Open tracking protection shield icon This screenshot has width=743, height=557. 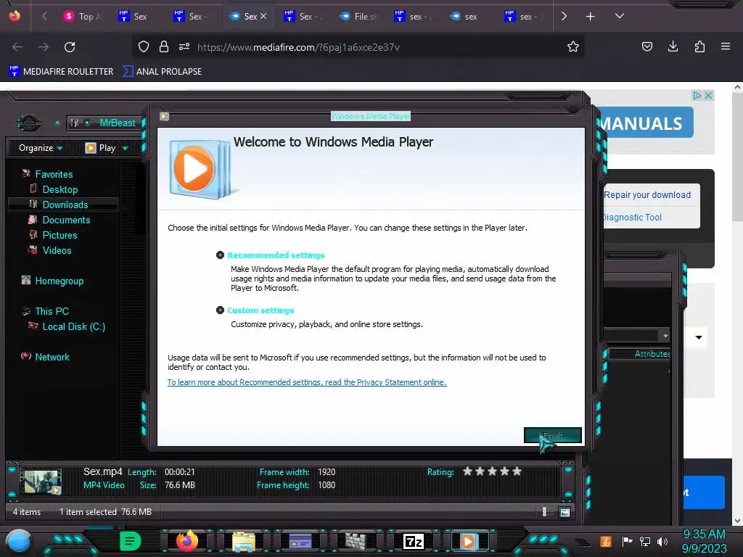click(144, 46)
